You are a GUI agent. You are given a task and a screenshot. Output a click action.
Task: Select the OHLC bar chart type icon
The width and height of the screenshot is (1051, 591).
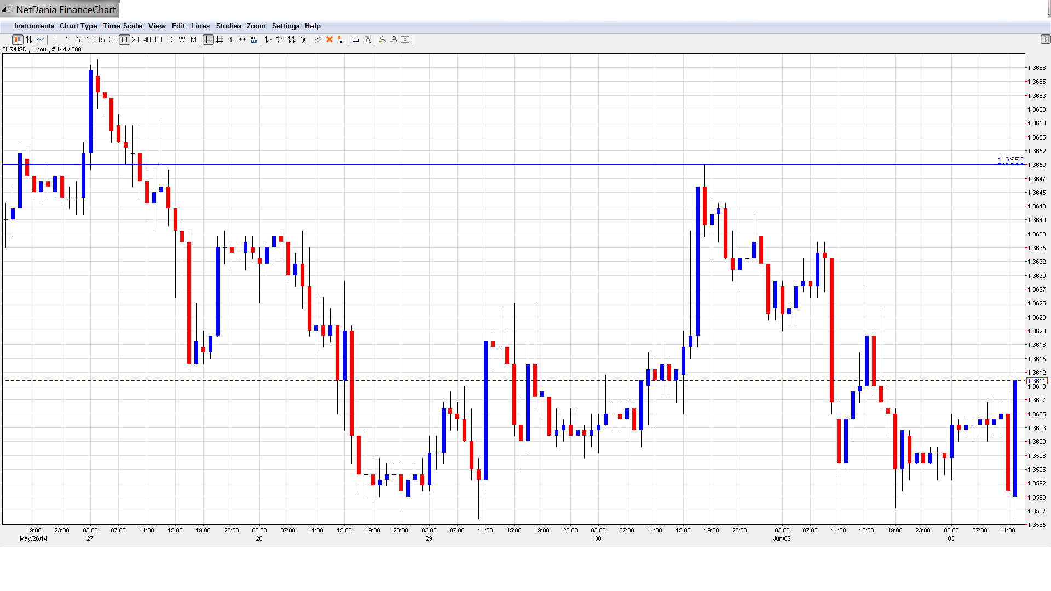[x=29, y=39]
